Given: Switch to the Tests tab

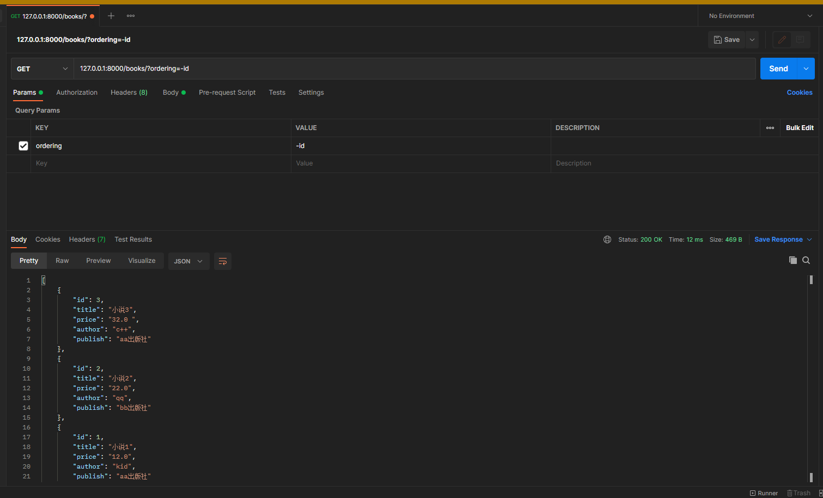Looking at the screenshot, I should click(277, 93).
